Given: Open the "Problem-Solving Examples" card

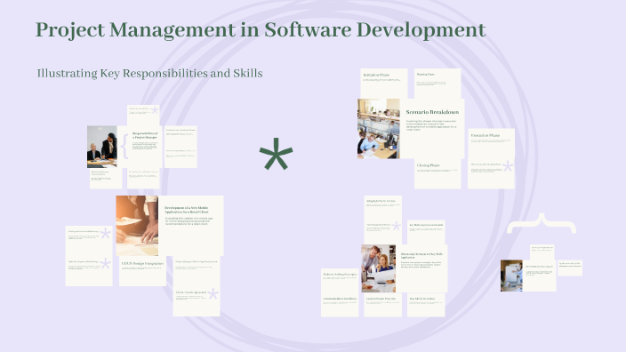Looking at the screenshot, I should pos(340,281).
